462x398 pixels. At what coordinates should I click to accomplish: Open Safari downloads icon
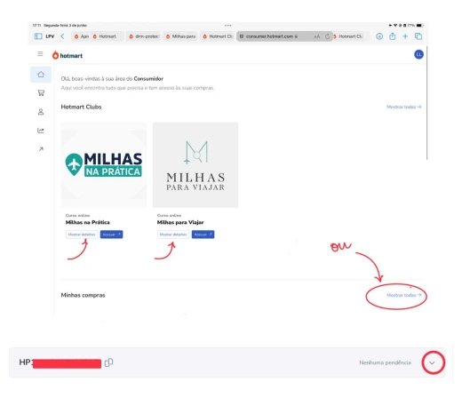[x=379, y=36]
